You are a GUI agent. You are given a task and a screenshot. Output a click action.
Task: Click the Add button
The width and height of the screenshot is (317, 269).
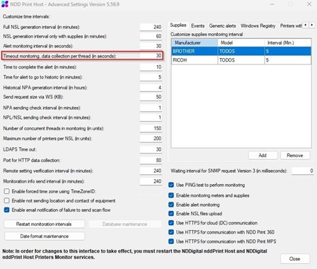click(x=263, y=155)
